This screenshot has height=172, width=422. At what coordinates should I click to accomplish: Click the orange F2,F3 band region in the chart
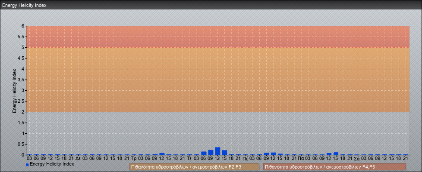218,80
